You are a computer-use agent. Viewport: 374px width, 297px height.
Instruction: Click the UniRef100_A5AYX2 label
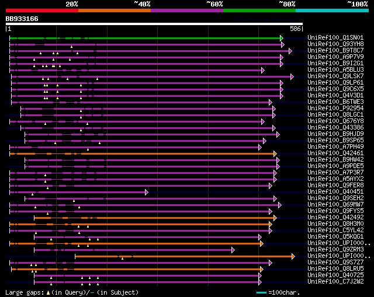(x=335, y=179)
